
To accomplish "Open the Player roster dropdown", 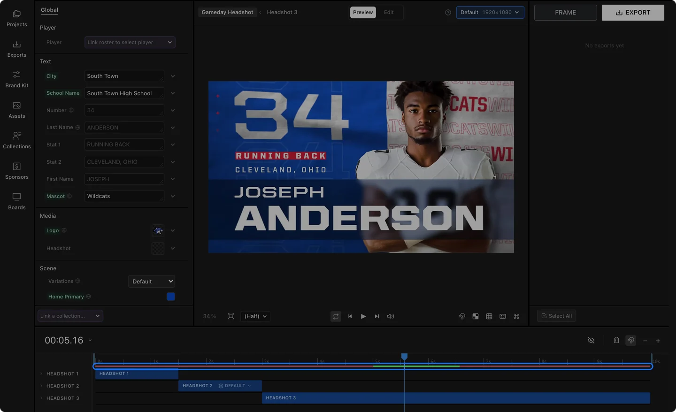I will click(x=130, y=42).
